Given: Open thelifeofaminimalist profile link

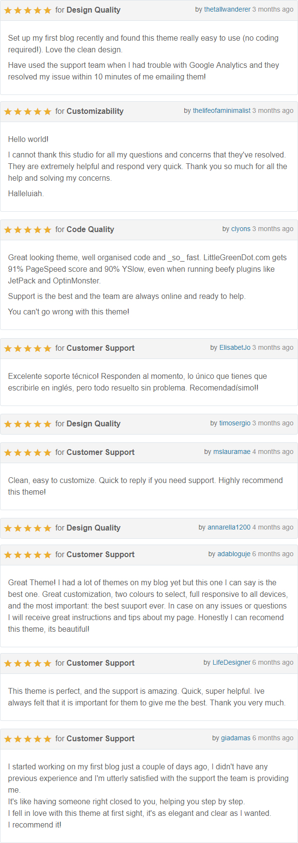Looking at the screenshot, I should [222, 111].
